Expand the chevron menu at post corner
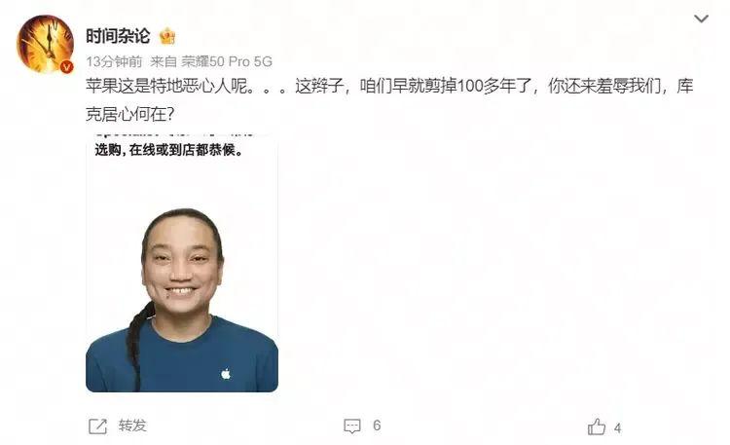The image size is (730, 445). 701,19
